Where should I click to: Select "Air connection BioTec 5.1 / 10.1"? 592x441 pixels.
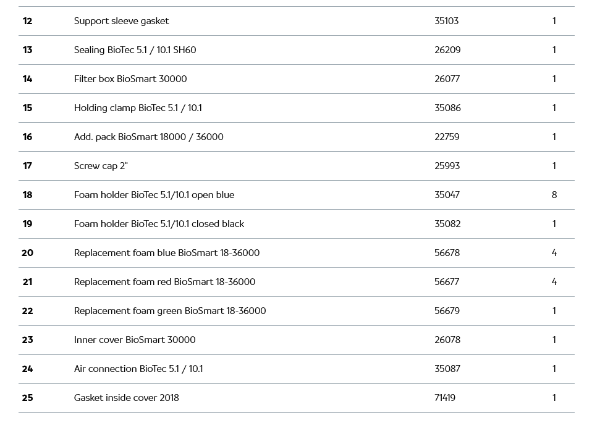[x=138, y=369]
